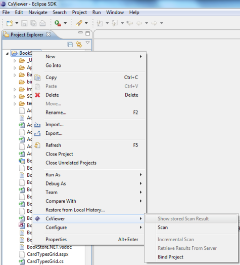Choose Refresh from the context menu
The width and height of the screenshot is (240, 265).
pos(89,145)
